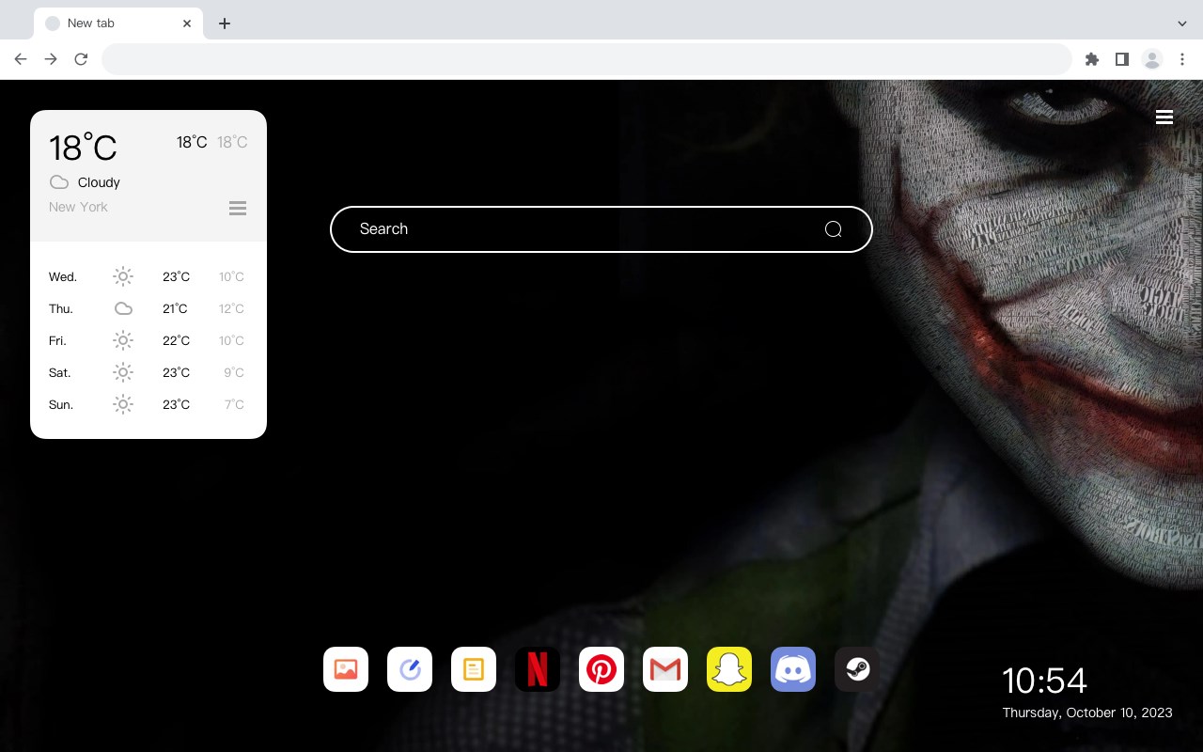Open the Gmail shortcut
The height and width of the screenshot is (752, 1203).
tap(665, 669)
